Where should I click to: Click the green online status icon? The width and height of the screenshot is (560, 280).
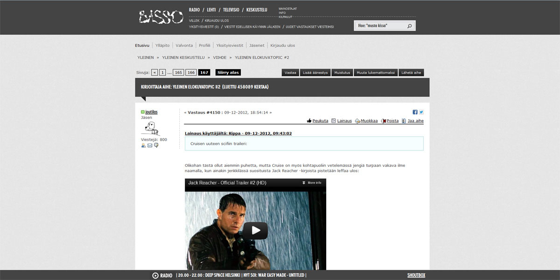143,112
